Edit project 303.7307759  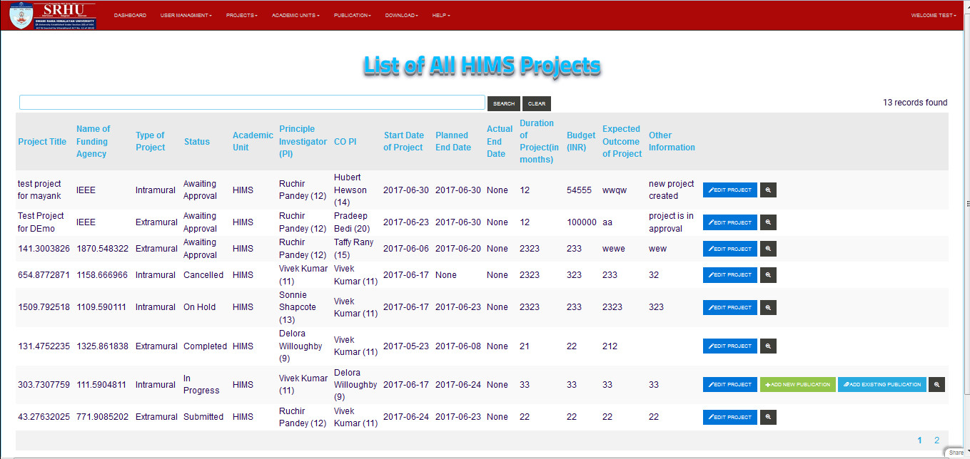point(730,384)
